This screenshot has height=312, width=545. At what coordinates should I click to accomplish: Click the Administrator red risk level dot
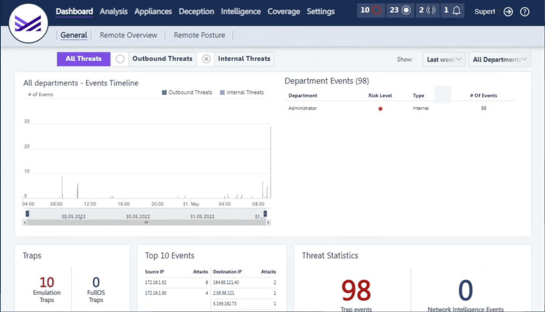tap(380, 109)
